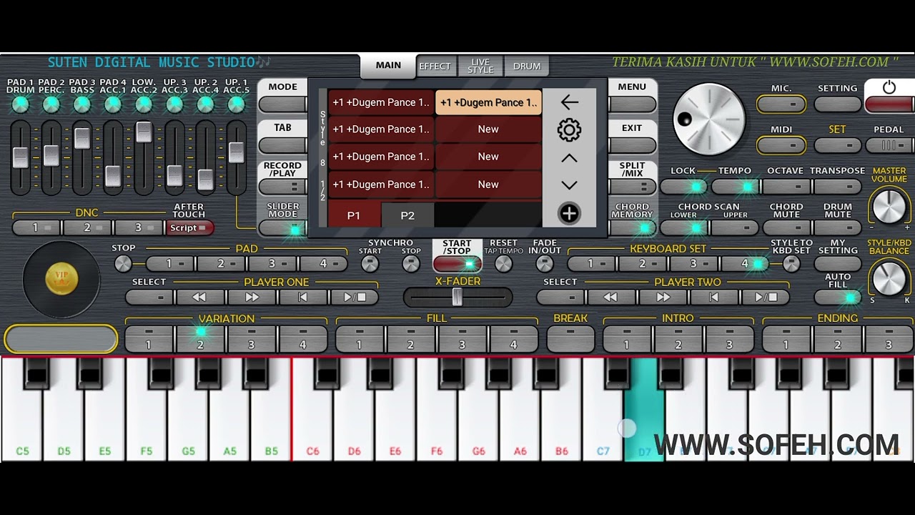This screenshot has width=915, height=515.
Task: Click the Record/Play button
Action: (x=283, y=187)
